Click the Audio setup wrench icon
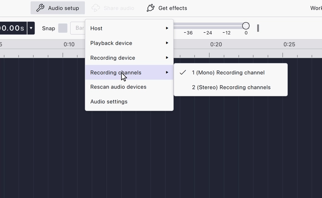This screenshot has width=322, height=198. [40, 8]
